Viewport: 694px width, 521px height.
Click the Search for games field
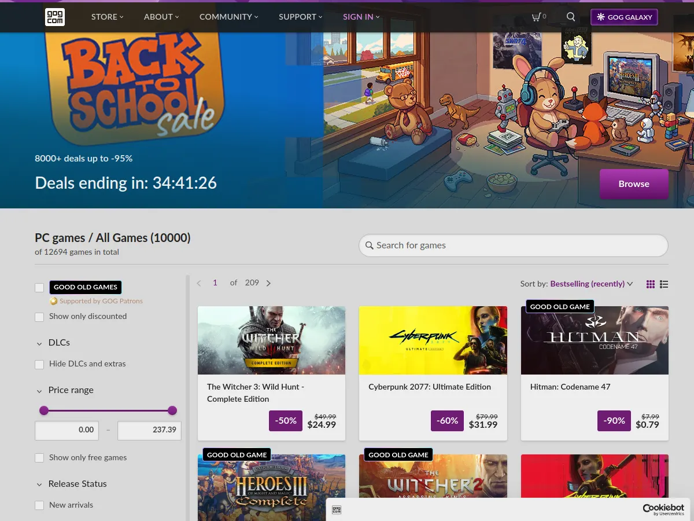[514, 245]
